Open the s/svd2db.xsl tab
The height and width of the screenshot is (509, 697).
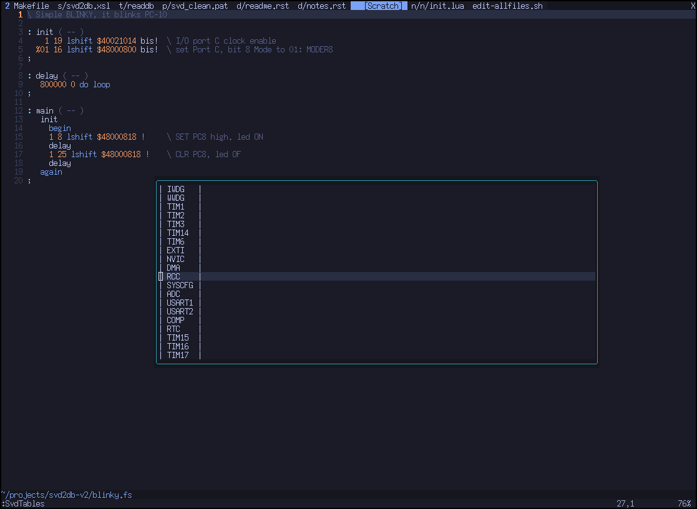coord(84,6)
